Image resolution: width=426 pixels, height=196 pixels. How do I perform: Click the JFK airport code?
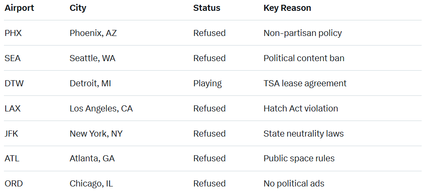[x=12, y=134]
